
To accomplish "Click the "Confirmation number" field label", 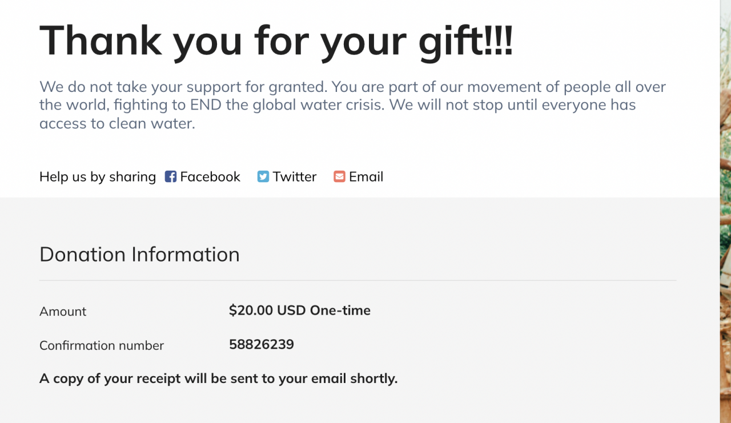I will point(102,345).
